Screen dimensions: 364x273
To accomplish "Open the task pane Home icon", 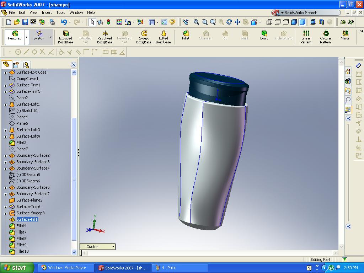I will click(x=348, y=72).
